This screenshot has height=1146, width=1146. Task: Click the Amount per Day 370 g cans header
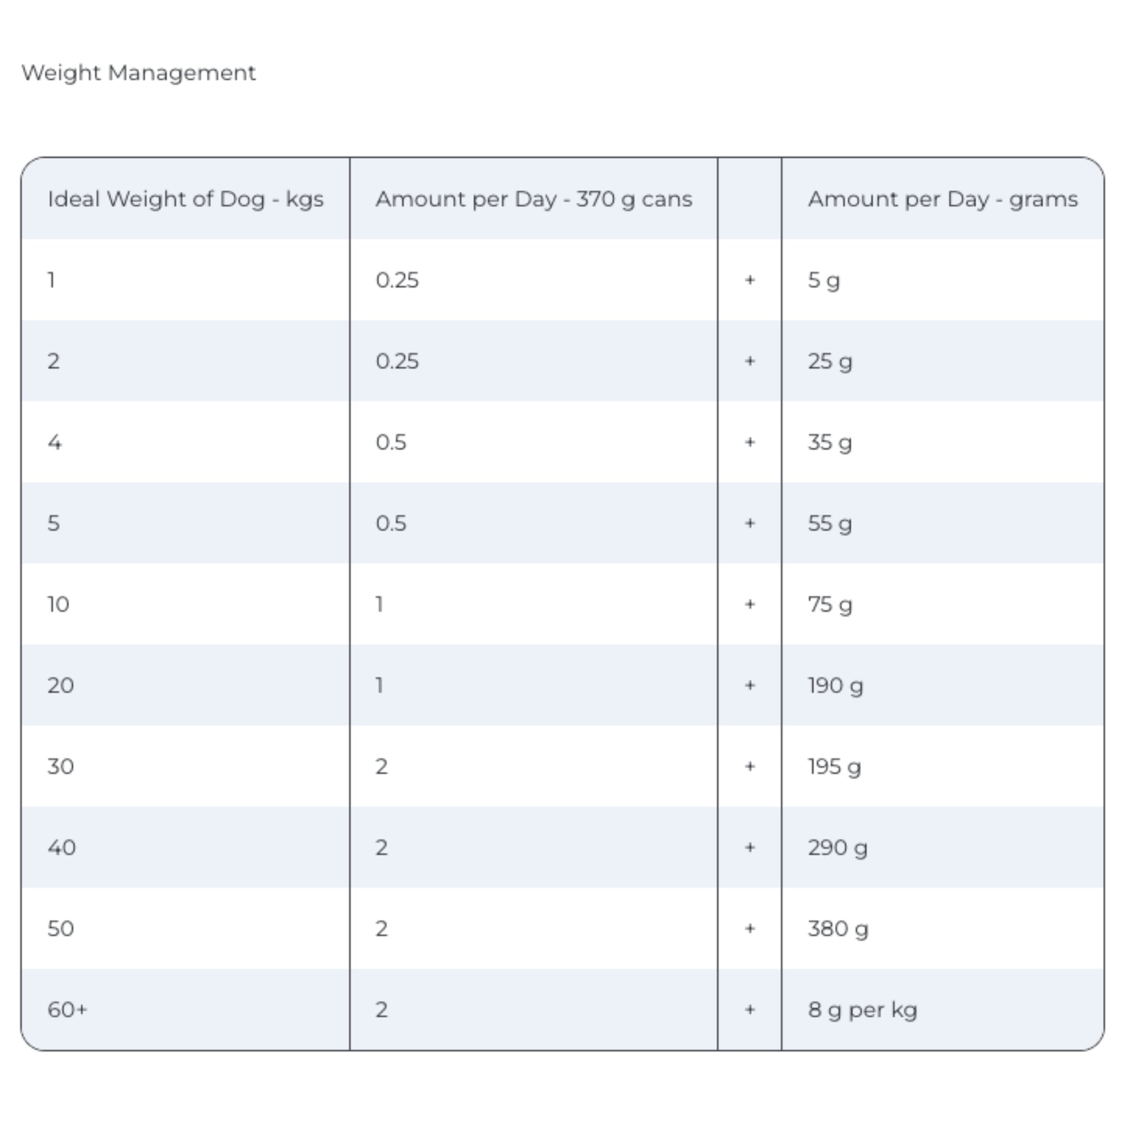coord(533,199)
